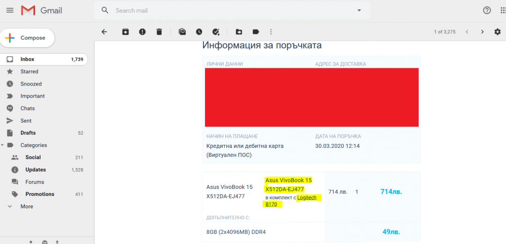506x244 pixels.
Task: Open the Forums category
Action: tap(44, 182)
